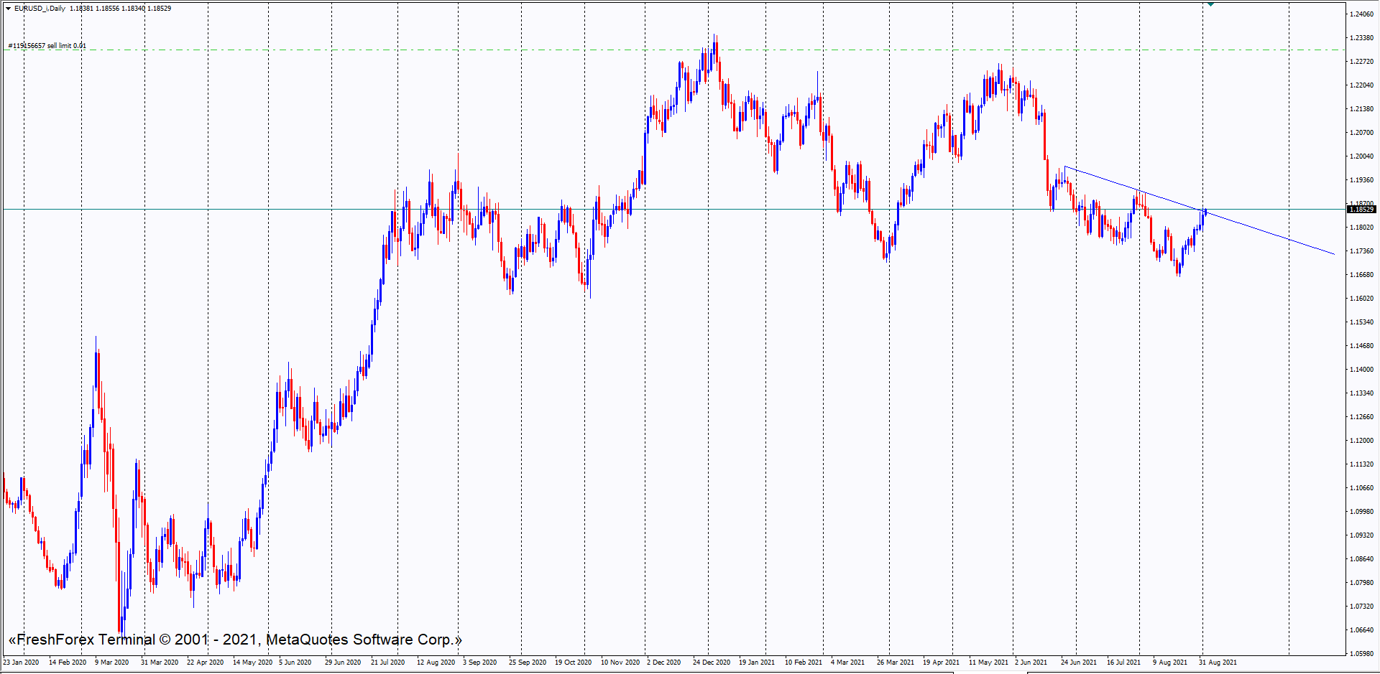Select the EURUSD_i,Daily chart title text
1380x674 pixels.
coord(40,9)
